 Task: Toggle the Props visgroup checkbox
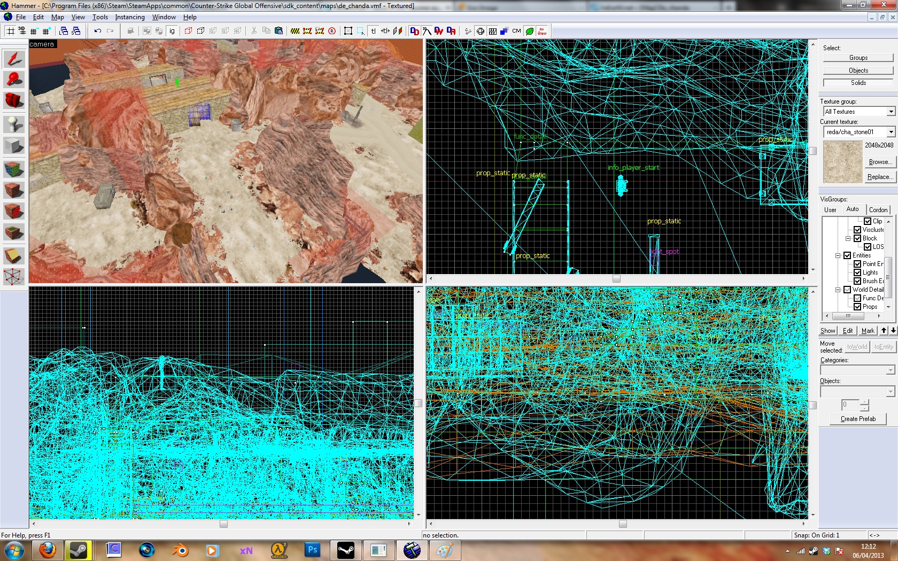tap(857, 307)
